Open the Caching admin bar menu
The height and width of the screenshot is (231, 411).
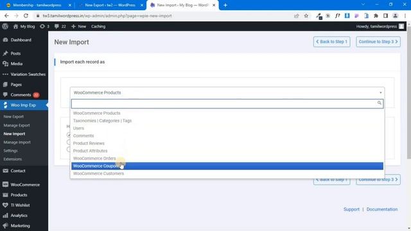pyautogui.click(x=98, y=26)
